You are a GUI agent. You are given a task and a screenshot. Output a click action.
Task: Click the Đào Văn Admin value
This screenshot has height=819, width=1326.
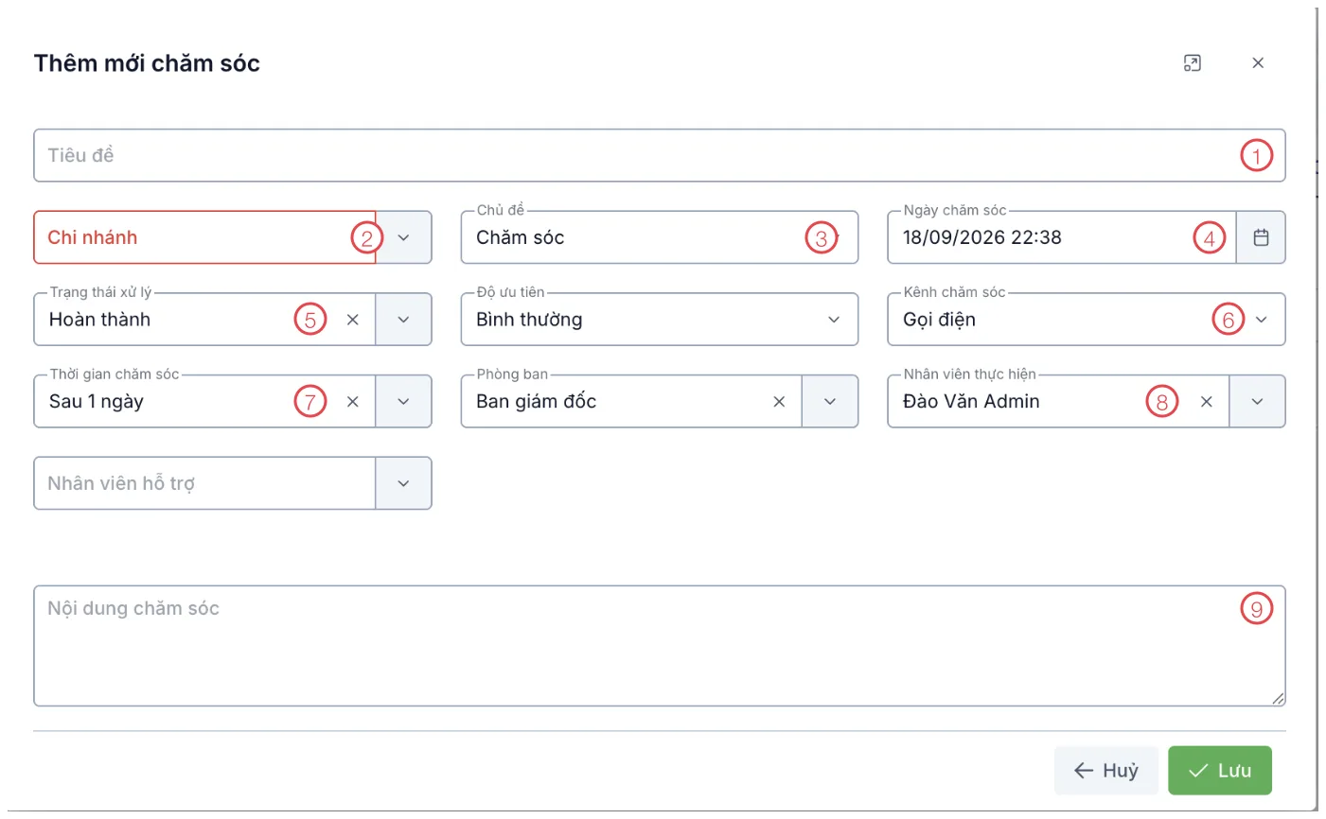coord(971,402)
